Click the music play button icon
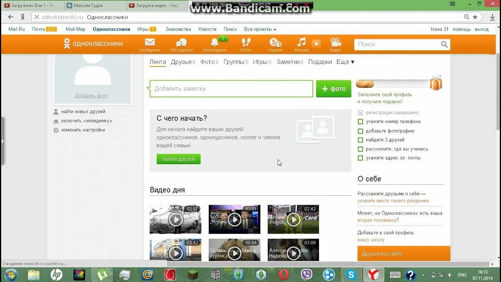Screen dimensions: 501x282 click(x=316, y=43)
